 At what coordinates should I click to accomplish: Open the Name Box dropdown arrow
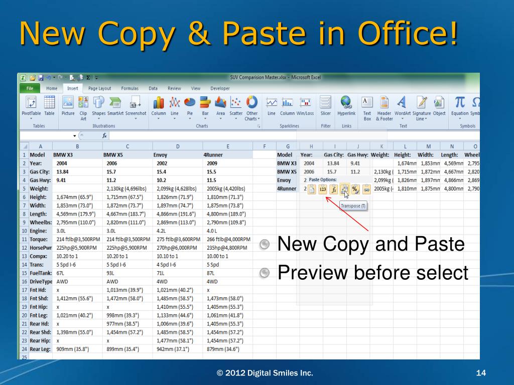click(x=75, y=136)
